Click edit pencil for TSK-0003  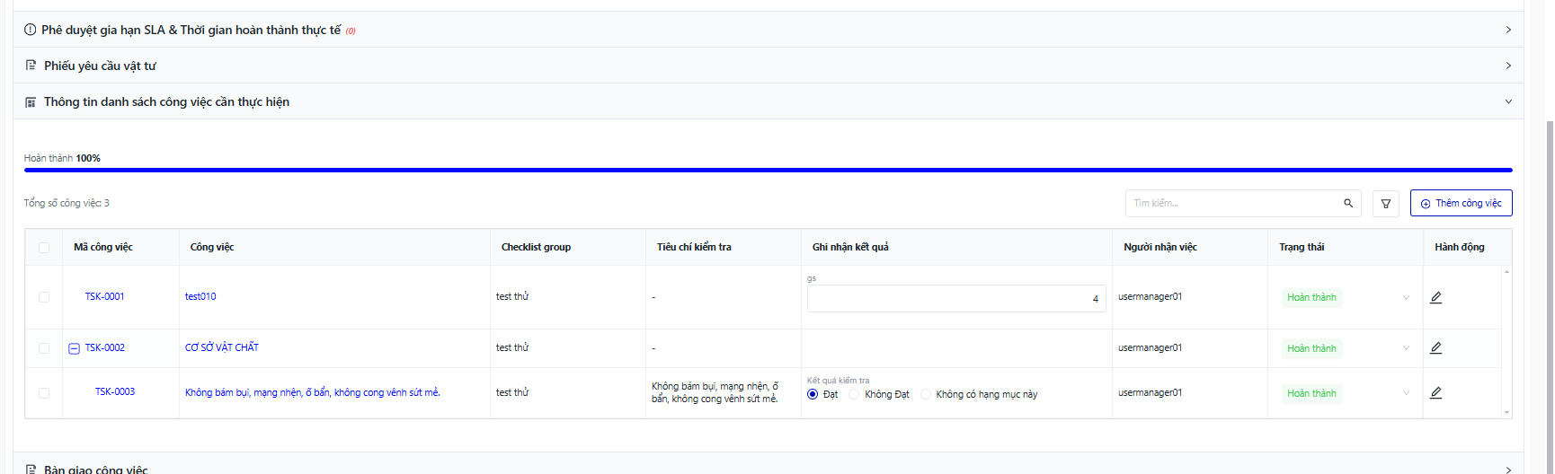[x=1435, y=393]
